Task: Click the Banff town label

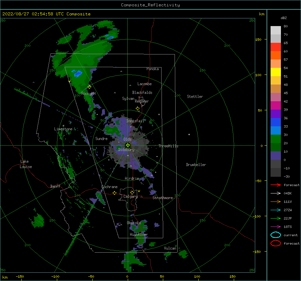Action: click(55, 186)
